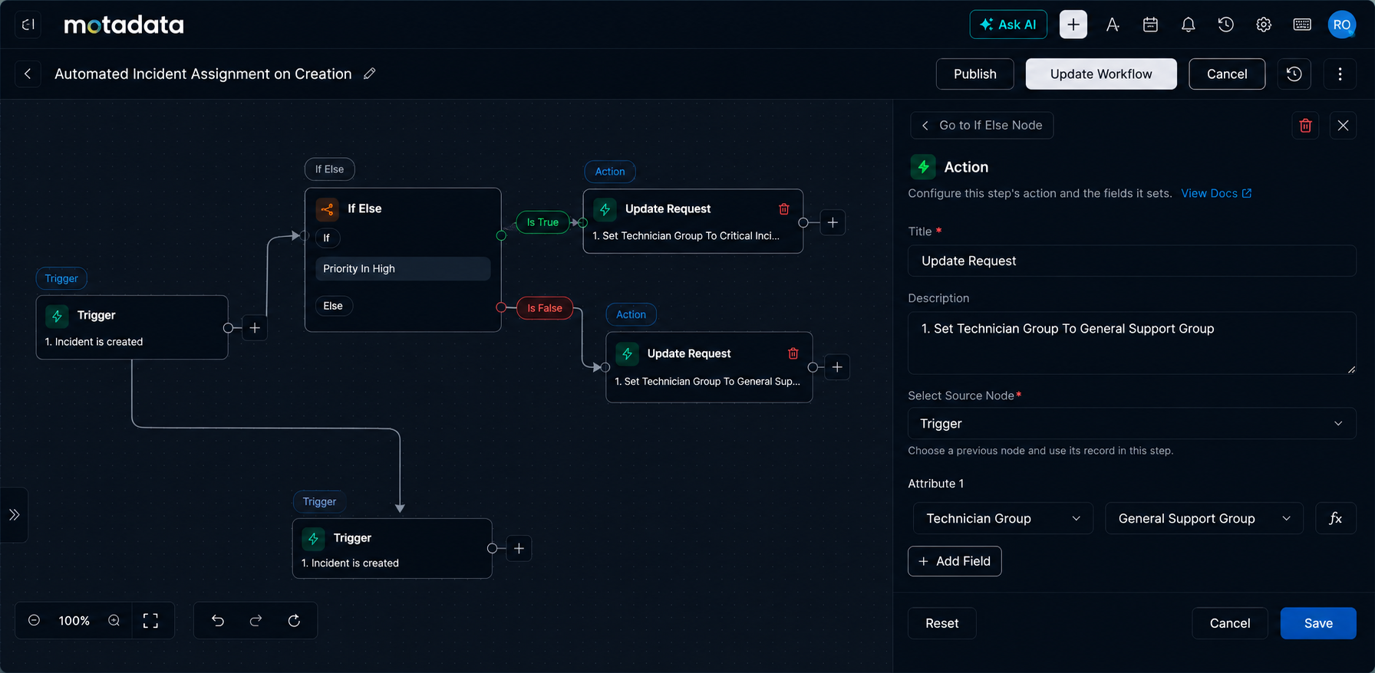This screenshot has width=1375, height=673.
Task: Open the notifications bell
Action: (1188, 25)
